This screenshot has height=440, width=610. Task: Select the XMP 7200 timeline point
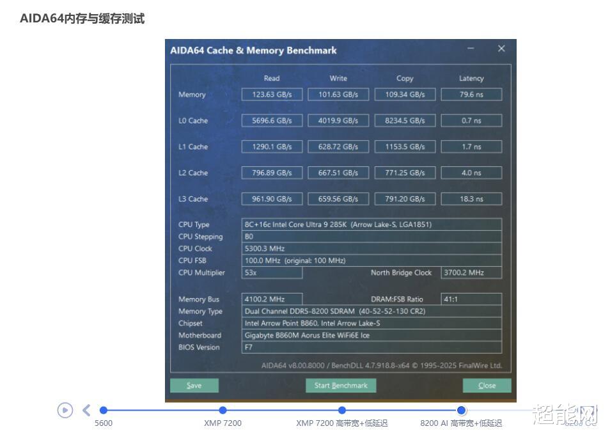tap(223, 410)
